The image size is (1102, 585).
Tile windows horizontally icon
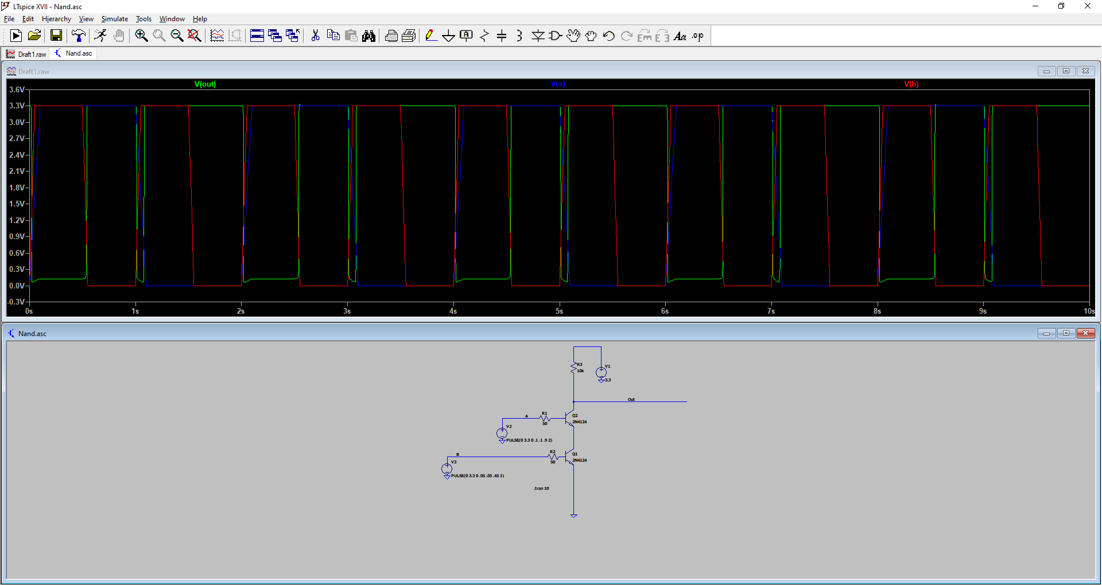coord(257,36)
